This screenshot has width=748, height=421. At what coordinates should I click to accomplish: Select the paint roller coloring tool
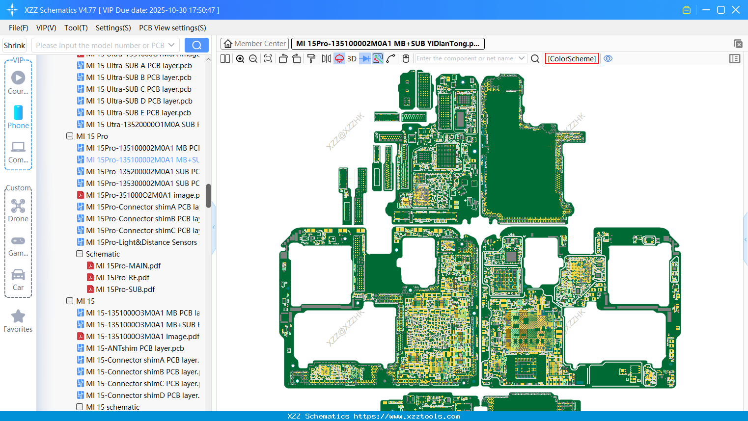(311, 58)
